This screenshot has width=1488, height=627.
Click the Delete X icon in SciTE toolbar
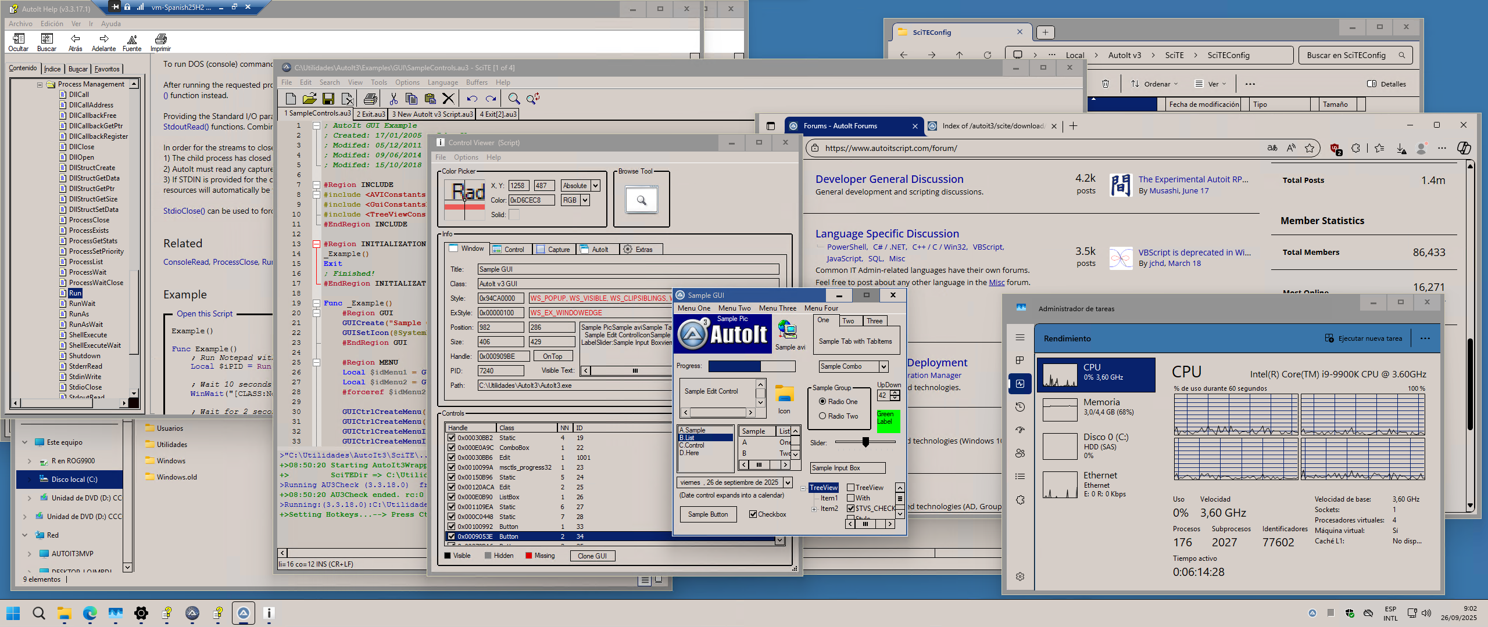448,99
